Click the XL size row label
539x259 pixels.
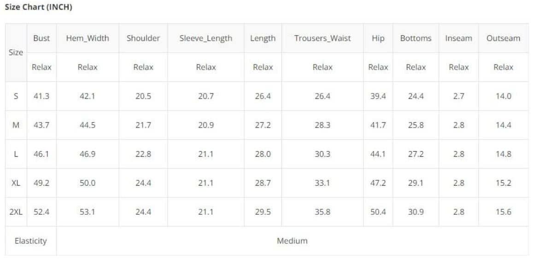pyautogui.click(x=16, y=183)
